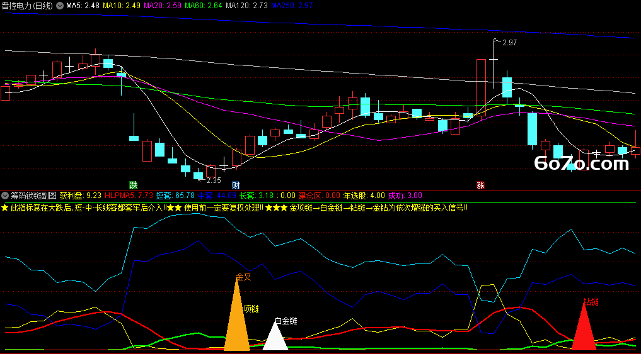Click the 白金链 text label
This screenshot has width=641, height=354.
pyautogui.click(x=286, y=321)
